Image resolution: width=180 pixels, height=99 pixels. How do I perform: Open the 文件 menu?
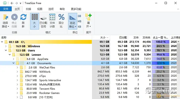click(6, 9)
